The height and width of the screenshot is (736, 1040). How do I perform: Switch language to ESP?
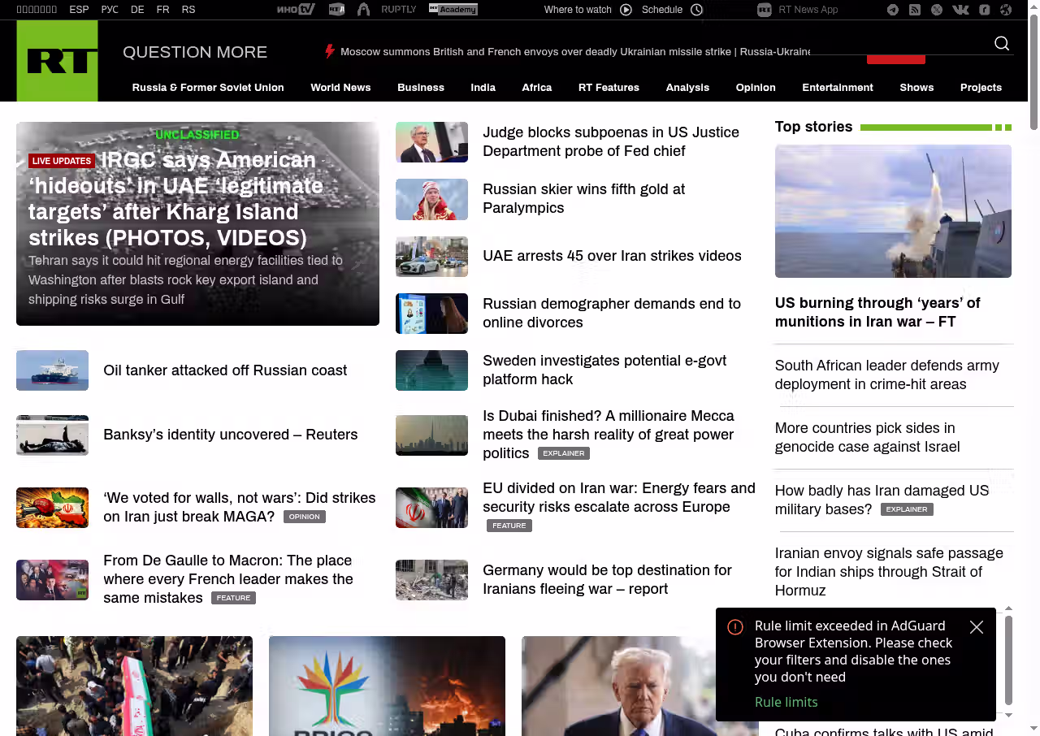coord(79,10)
